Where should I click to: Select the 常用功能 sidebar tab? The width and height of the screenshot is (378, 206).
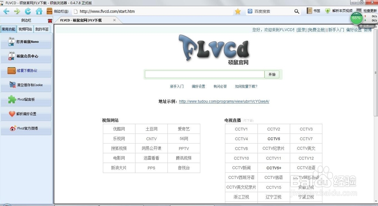click(x=8, y=29)
